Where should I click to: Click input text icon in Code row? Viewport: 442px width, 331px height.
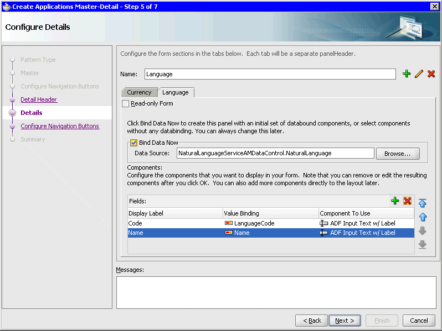(323, 223)
